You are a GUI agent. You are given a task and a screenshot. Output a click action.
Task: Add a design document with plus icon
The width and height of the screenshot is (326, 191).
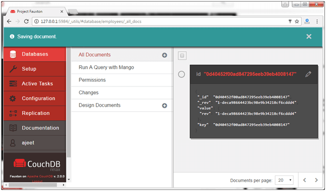165,106
